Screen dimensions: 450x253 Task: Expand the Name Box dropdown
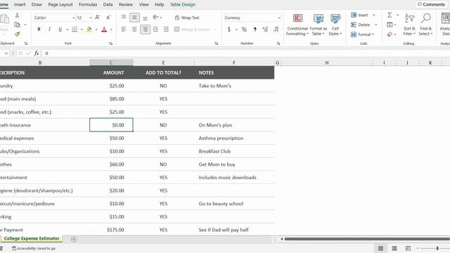point(6,53)
